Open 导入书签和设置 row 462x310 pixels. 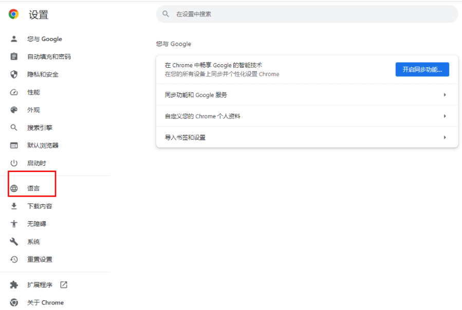tap(307, 137)
